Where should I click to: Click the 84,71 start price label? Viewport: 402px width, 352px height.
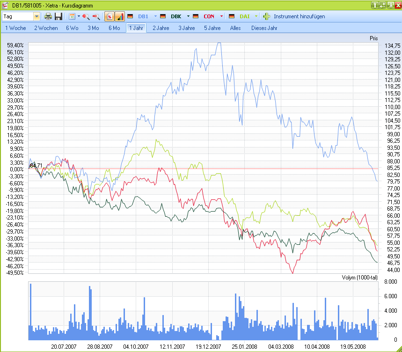click(36, 165)
